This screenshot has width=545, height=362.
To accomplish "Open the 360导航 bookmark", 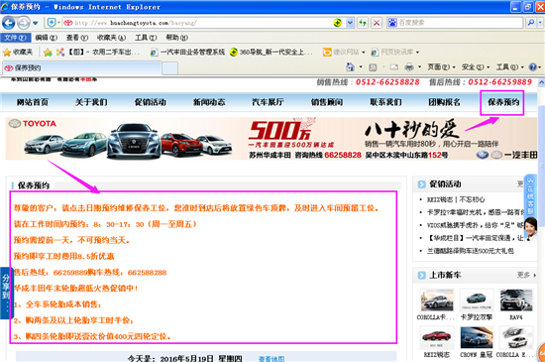I will point(272,53).
